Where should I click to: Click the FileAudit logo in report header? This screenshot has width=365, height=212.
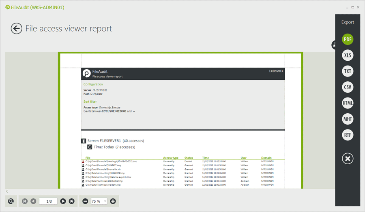pyautogui.click(x=87, y=73)
